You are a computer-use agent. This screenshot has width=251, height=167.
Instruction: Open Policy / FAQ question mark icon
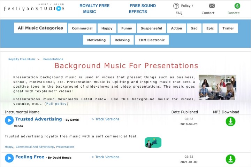point(176,6)
